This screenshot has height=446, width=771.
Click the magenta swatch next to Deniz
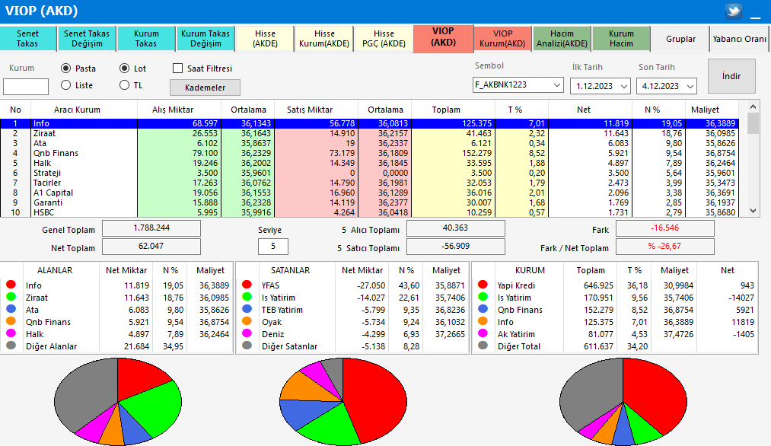point(247,333)
